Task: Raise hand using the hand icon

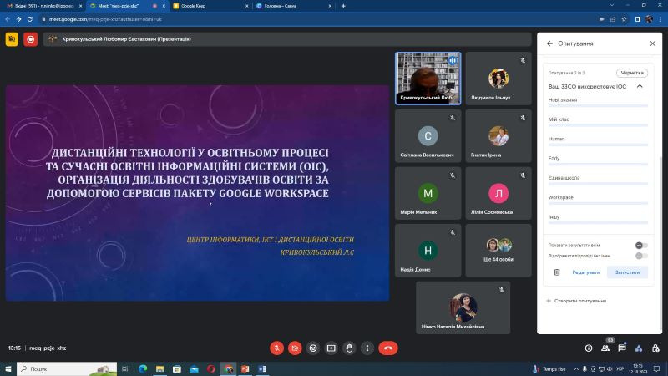Action: (349, 348)
